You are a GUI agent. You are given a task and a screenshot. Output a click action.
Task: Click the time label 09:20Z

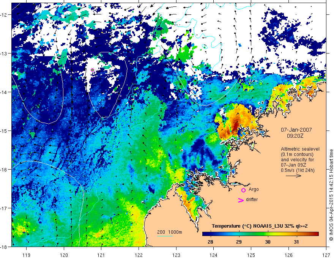[295, 135]
